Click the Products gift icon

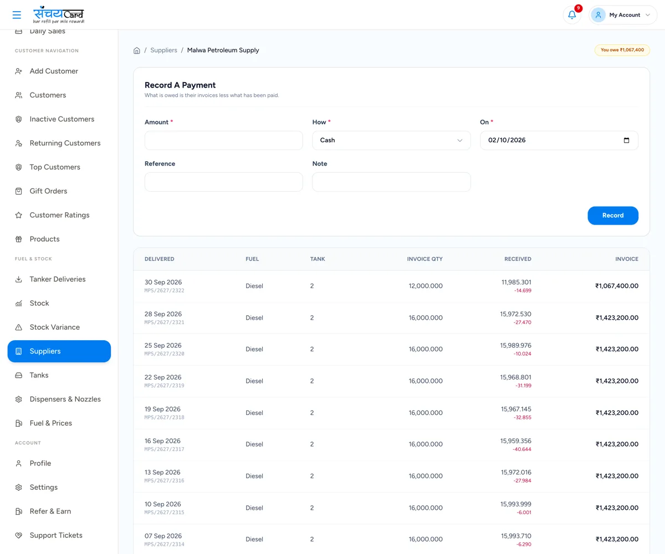point(18,239)
